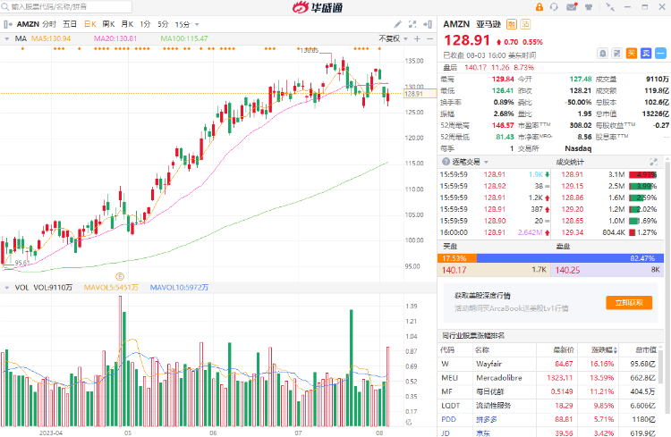Viewport: 671px width, 437px height.
Task: Set a price alert bell icon
Action: (602, 54)
